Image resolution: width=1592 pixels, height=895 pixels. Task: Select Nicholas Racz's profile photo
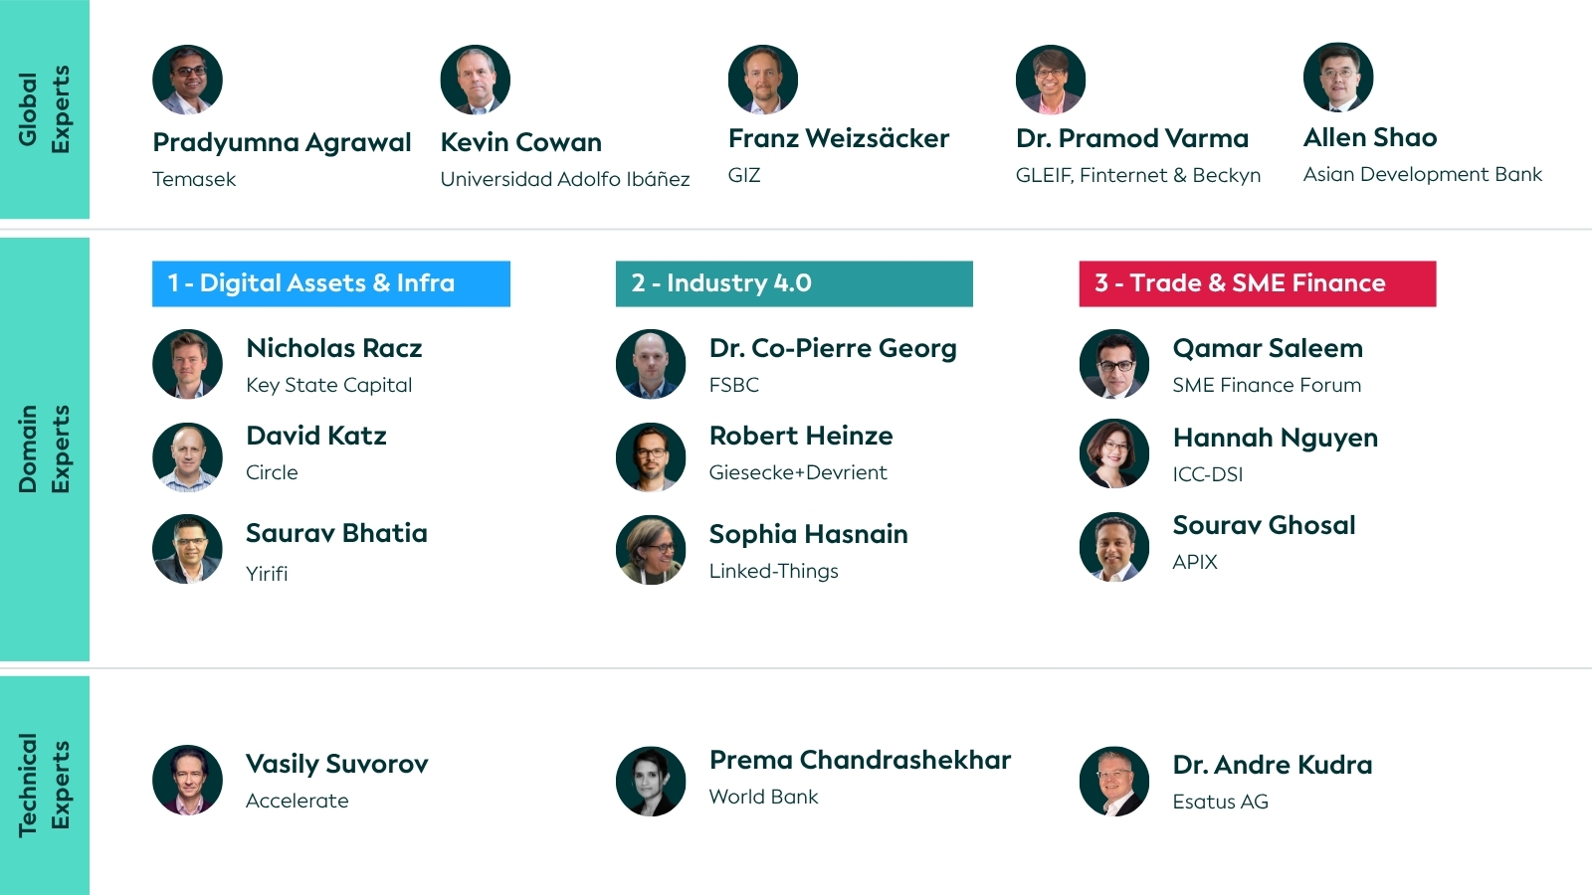(x=187, y=364)
